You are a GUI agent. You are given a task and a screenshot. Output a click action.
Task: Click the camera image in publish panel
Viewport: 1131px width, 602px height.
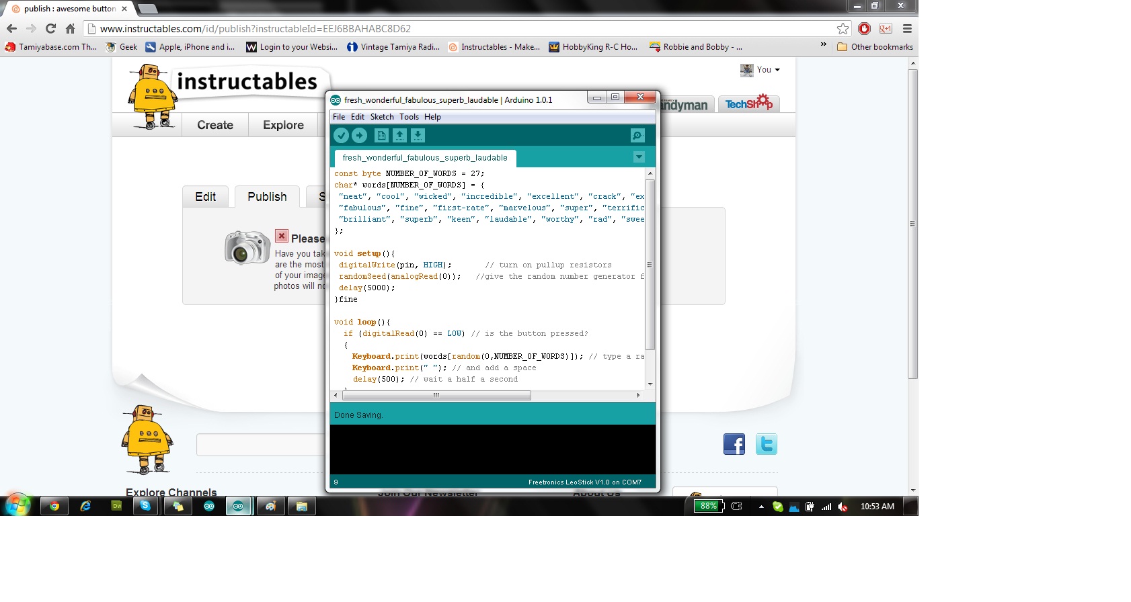point(247,247)
